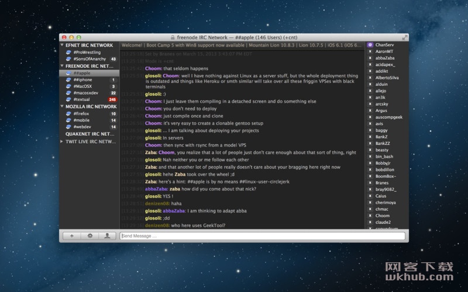Click the lock icon beside the window title
This screenshot has width=468, height=292.
coord(173,37)
